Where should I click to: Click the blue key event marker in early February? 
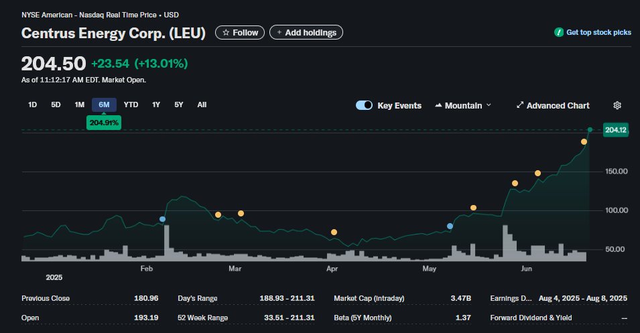click(162, 219)
